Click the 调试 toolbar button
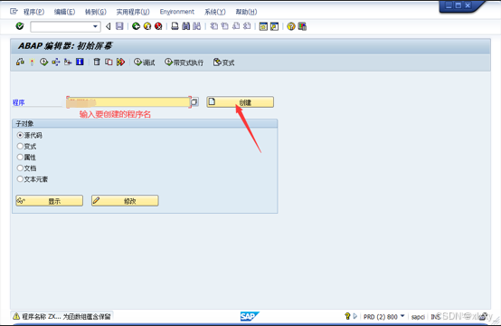This screenshot has width=501, height=326. 145,62
